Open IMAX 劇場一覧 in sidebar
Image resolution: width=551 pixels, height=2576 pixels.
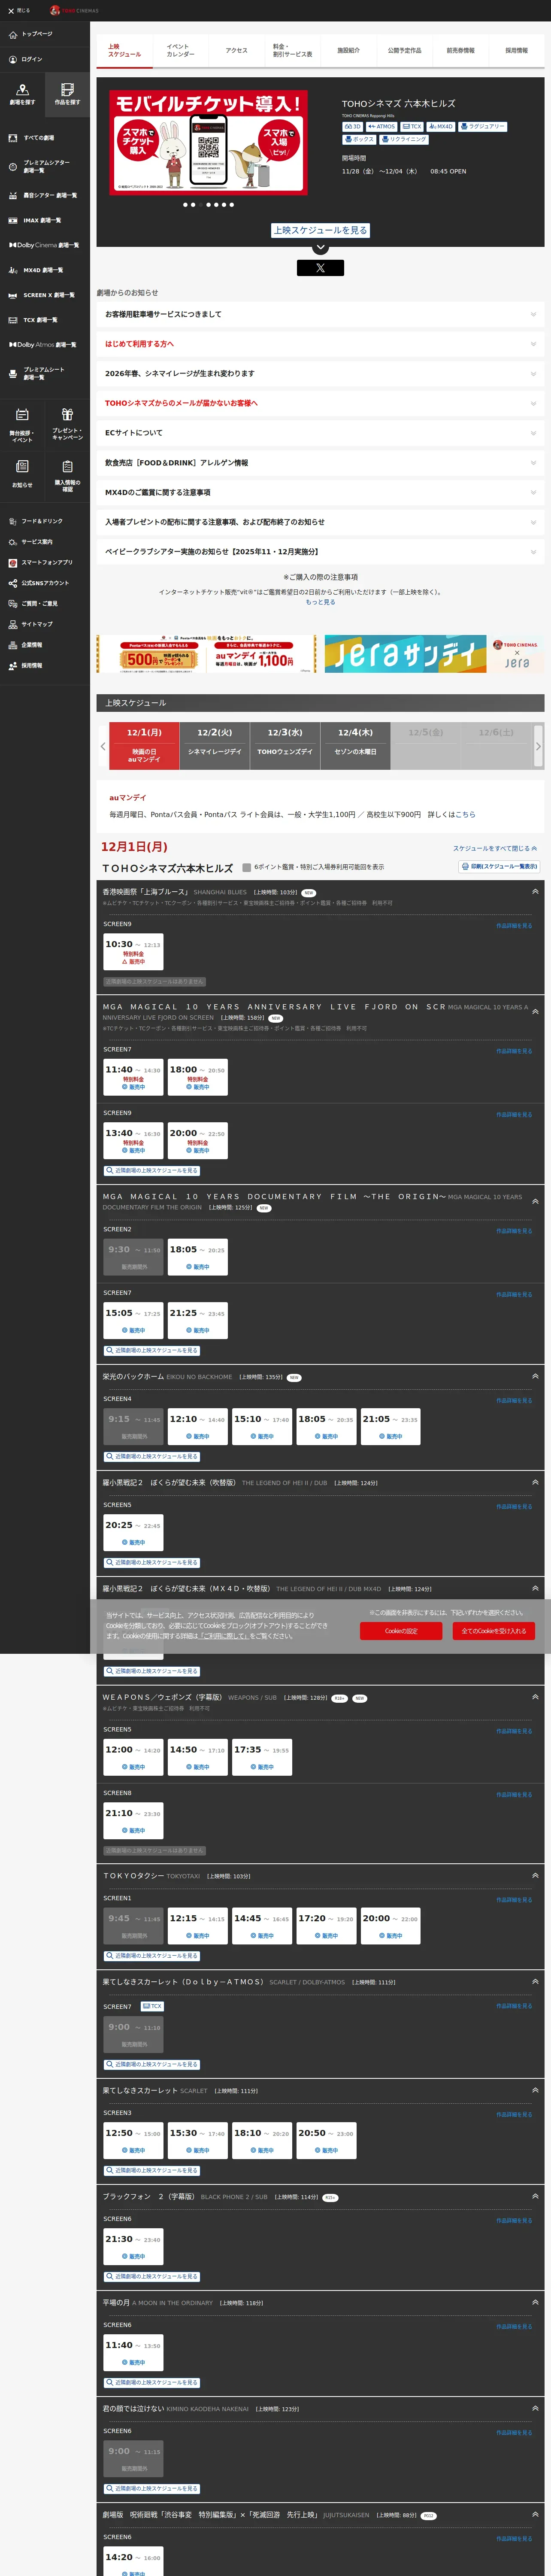(35, 220)
